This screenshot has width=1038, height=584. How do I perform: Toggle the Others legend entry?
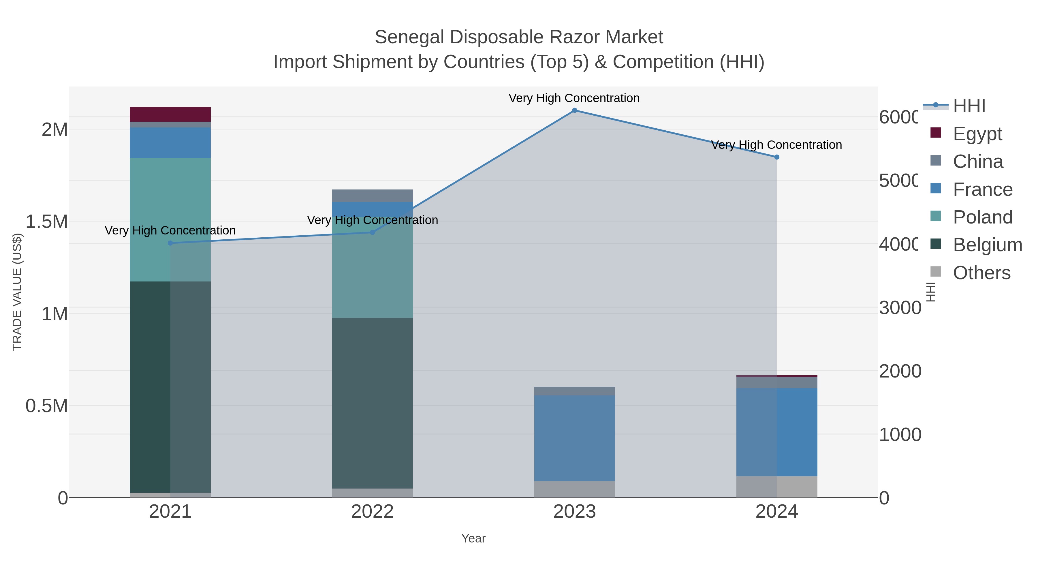(x=970, y=273)
